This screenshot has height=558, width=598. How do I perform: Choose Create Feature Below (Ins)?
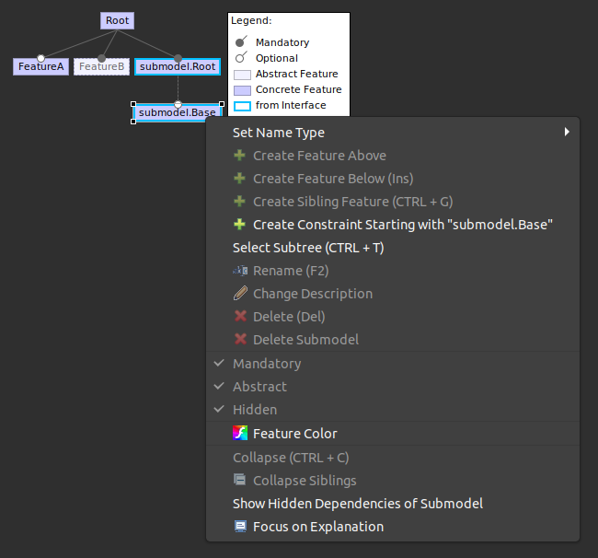click(x=393, y=179)
